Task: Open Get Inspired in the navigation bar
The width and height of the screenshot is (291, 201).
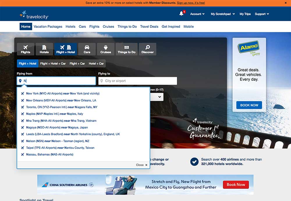Action: (171, 27)
